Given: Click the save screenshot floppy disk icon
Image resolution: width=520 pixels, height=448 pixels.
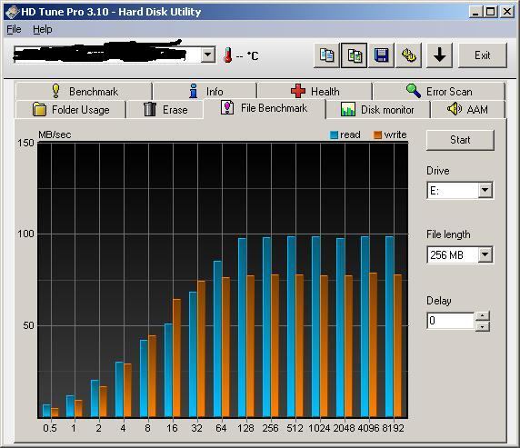Looking at the screenshot, I should (382, 55).
